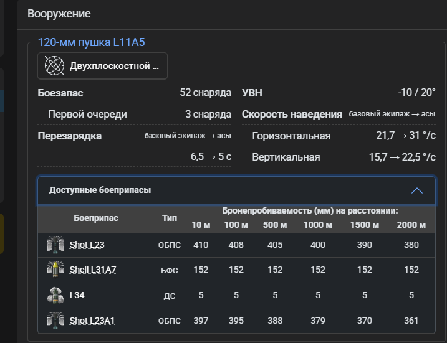The image size is (447, 343).
Task: Toggle the Доступные боеприпасы section header
Action: click(x=100, y=190)
